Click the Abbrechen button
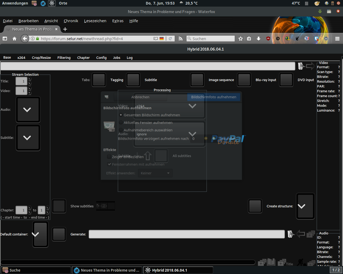The width and height of the screenshot is (343, 274). [140, 97]
